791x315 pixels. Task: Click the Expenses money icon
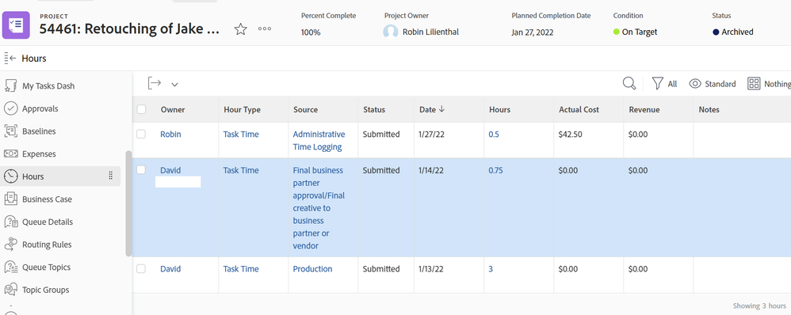pos(10,154)
